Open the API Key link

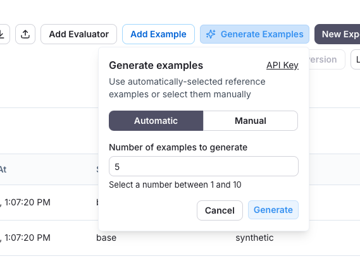(282, 65)
